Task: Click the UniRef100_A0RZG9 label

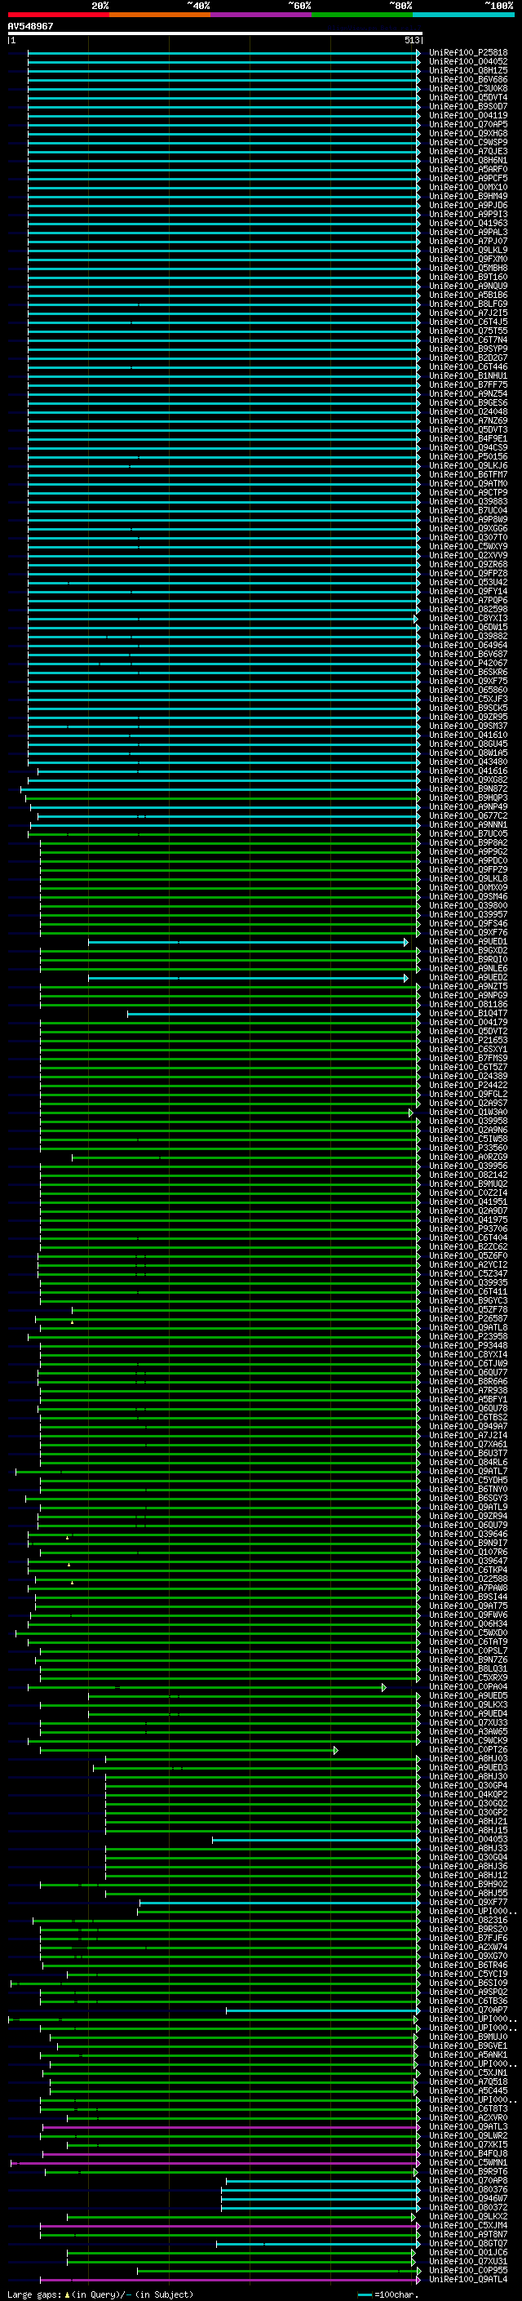Action: click(x=467, y=1157)
